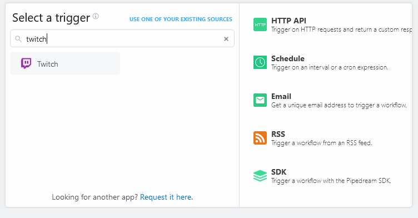The image size is (418, 218).
Task: Use one of your existing sources
Action: (181, 19)
